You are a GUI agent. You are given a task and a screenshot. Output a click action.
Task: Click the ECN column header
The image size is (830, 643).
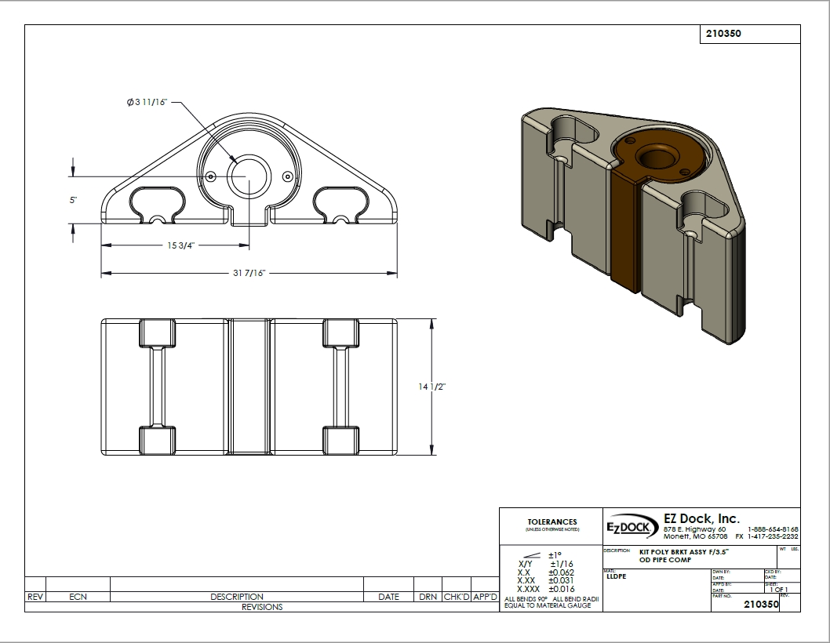pos(78,597)
